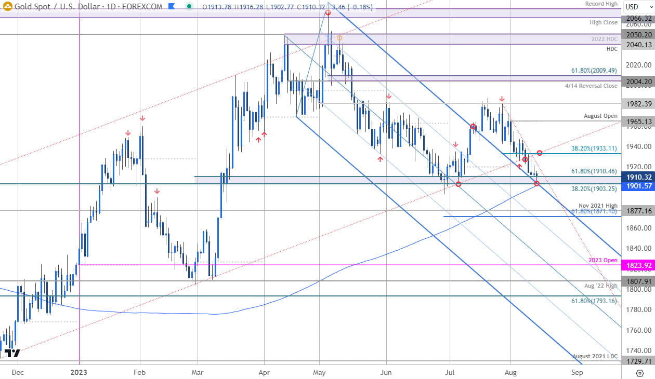This screenshot has width=655, height=379.
Task: Click the 2050.20 price axis label
Action: coord(638,35)
